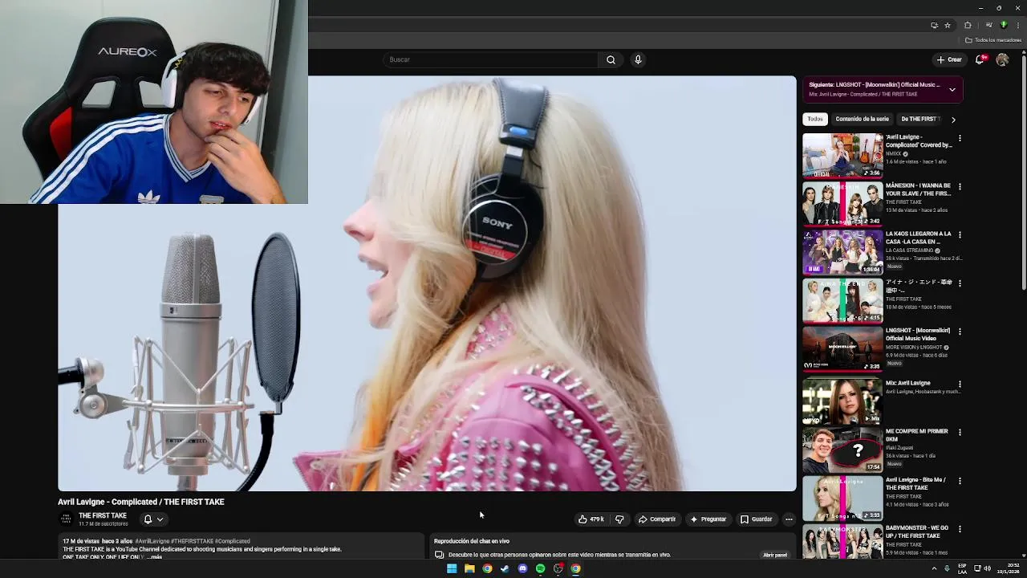Expand video description with ...más
Image resolution: width=1027 pixels, height=578 pixels.
point(154,556)
